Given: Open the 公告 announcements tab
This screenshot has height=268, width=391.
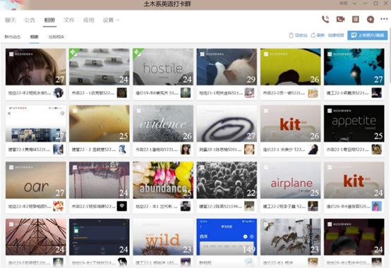Looking at the screenshot, I should [x=30, y=20].
